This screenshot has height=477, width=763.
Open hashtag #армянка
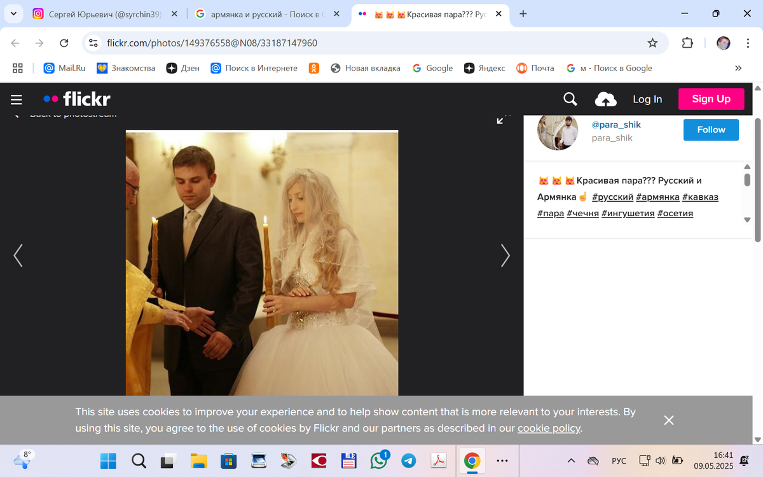(x=657, y=197)
